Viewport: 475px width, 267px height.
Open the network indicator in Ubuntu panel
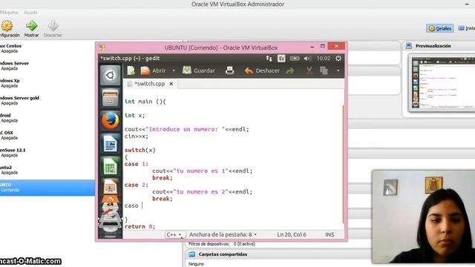pos(269,58)
